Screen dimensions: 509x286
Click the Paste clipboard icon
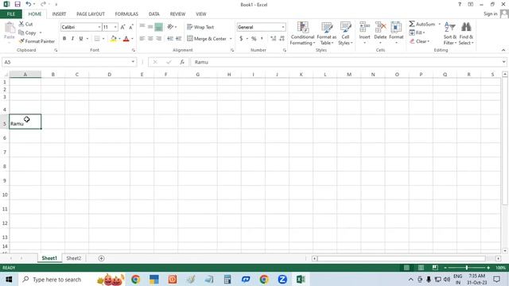click(x=10, y=29)
